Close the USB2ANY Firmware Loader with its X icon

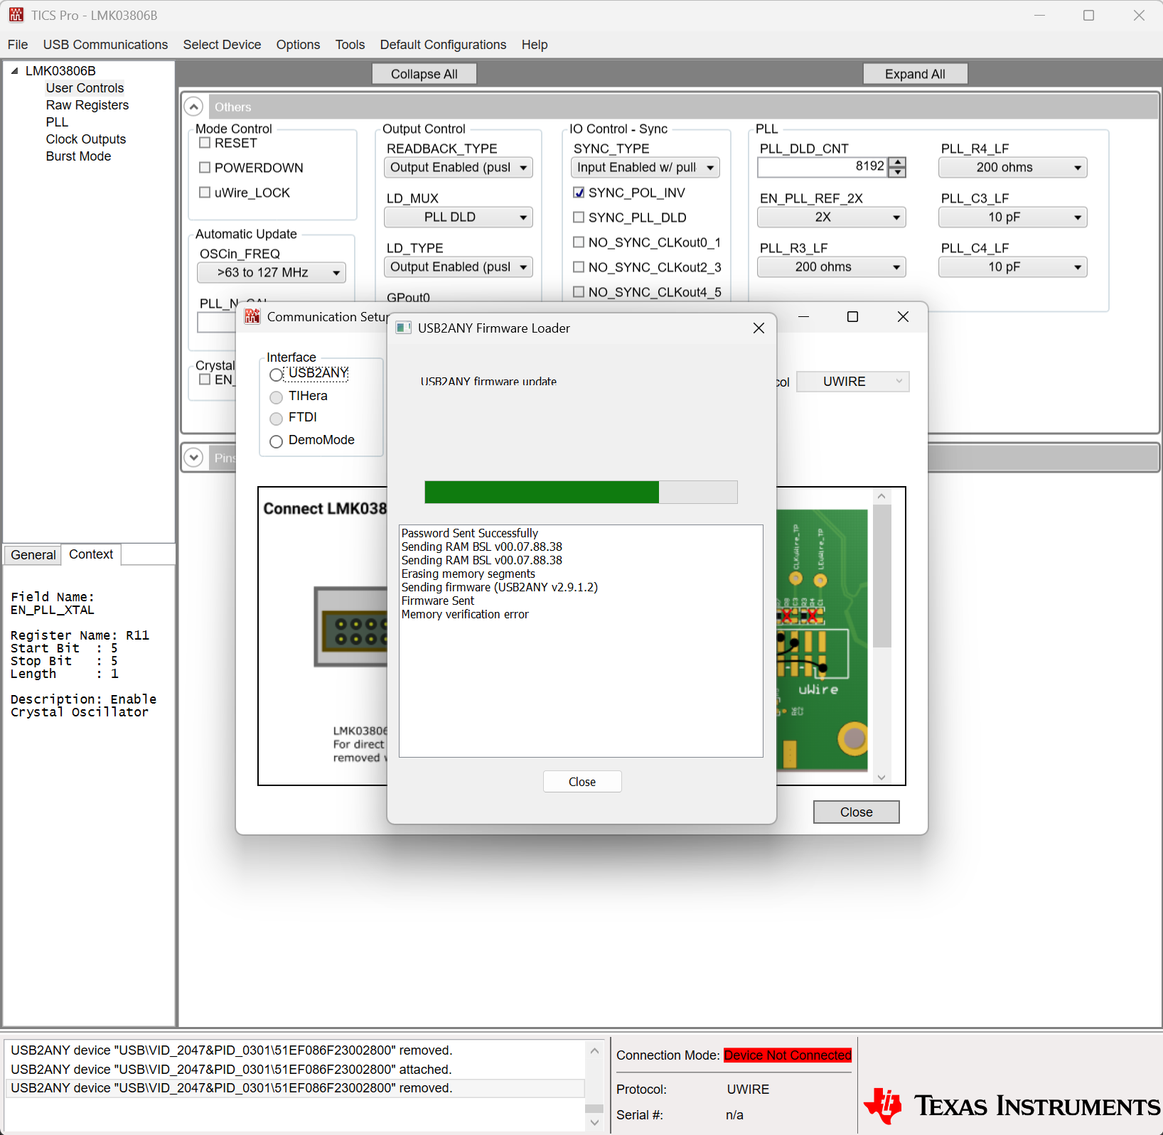click(x=759, y=328)
